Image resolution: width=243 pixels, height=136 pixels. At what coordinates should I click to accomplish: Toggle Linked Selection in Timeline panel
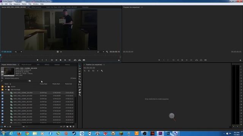tap(93, 71)
